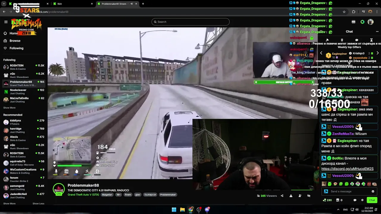Open Grand Theft Auto V (GTA) category
Screen dimensions: 381x214
[83, 195]
